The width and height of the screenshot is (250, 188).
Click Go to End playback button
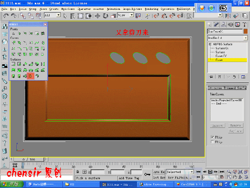[x=222, y=172]
